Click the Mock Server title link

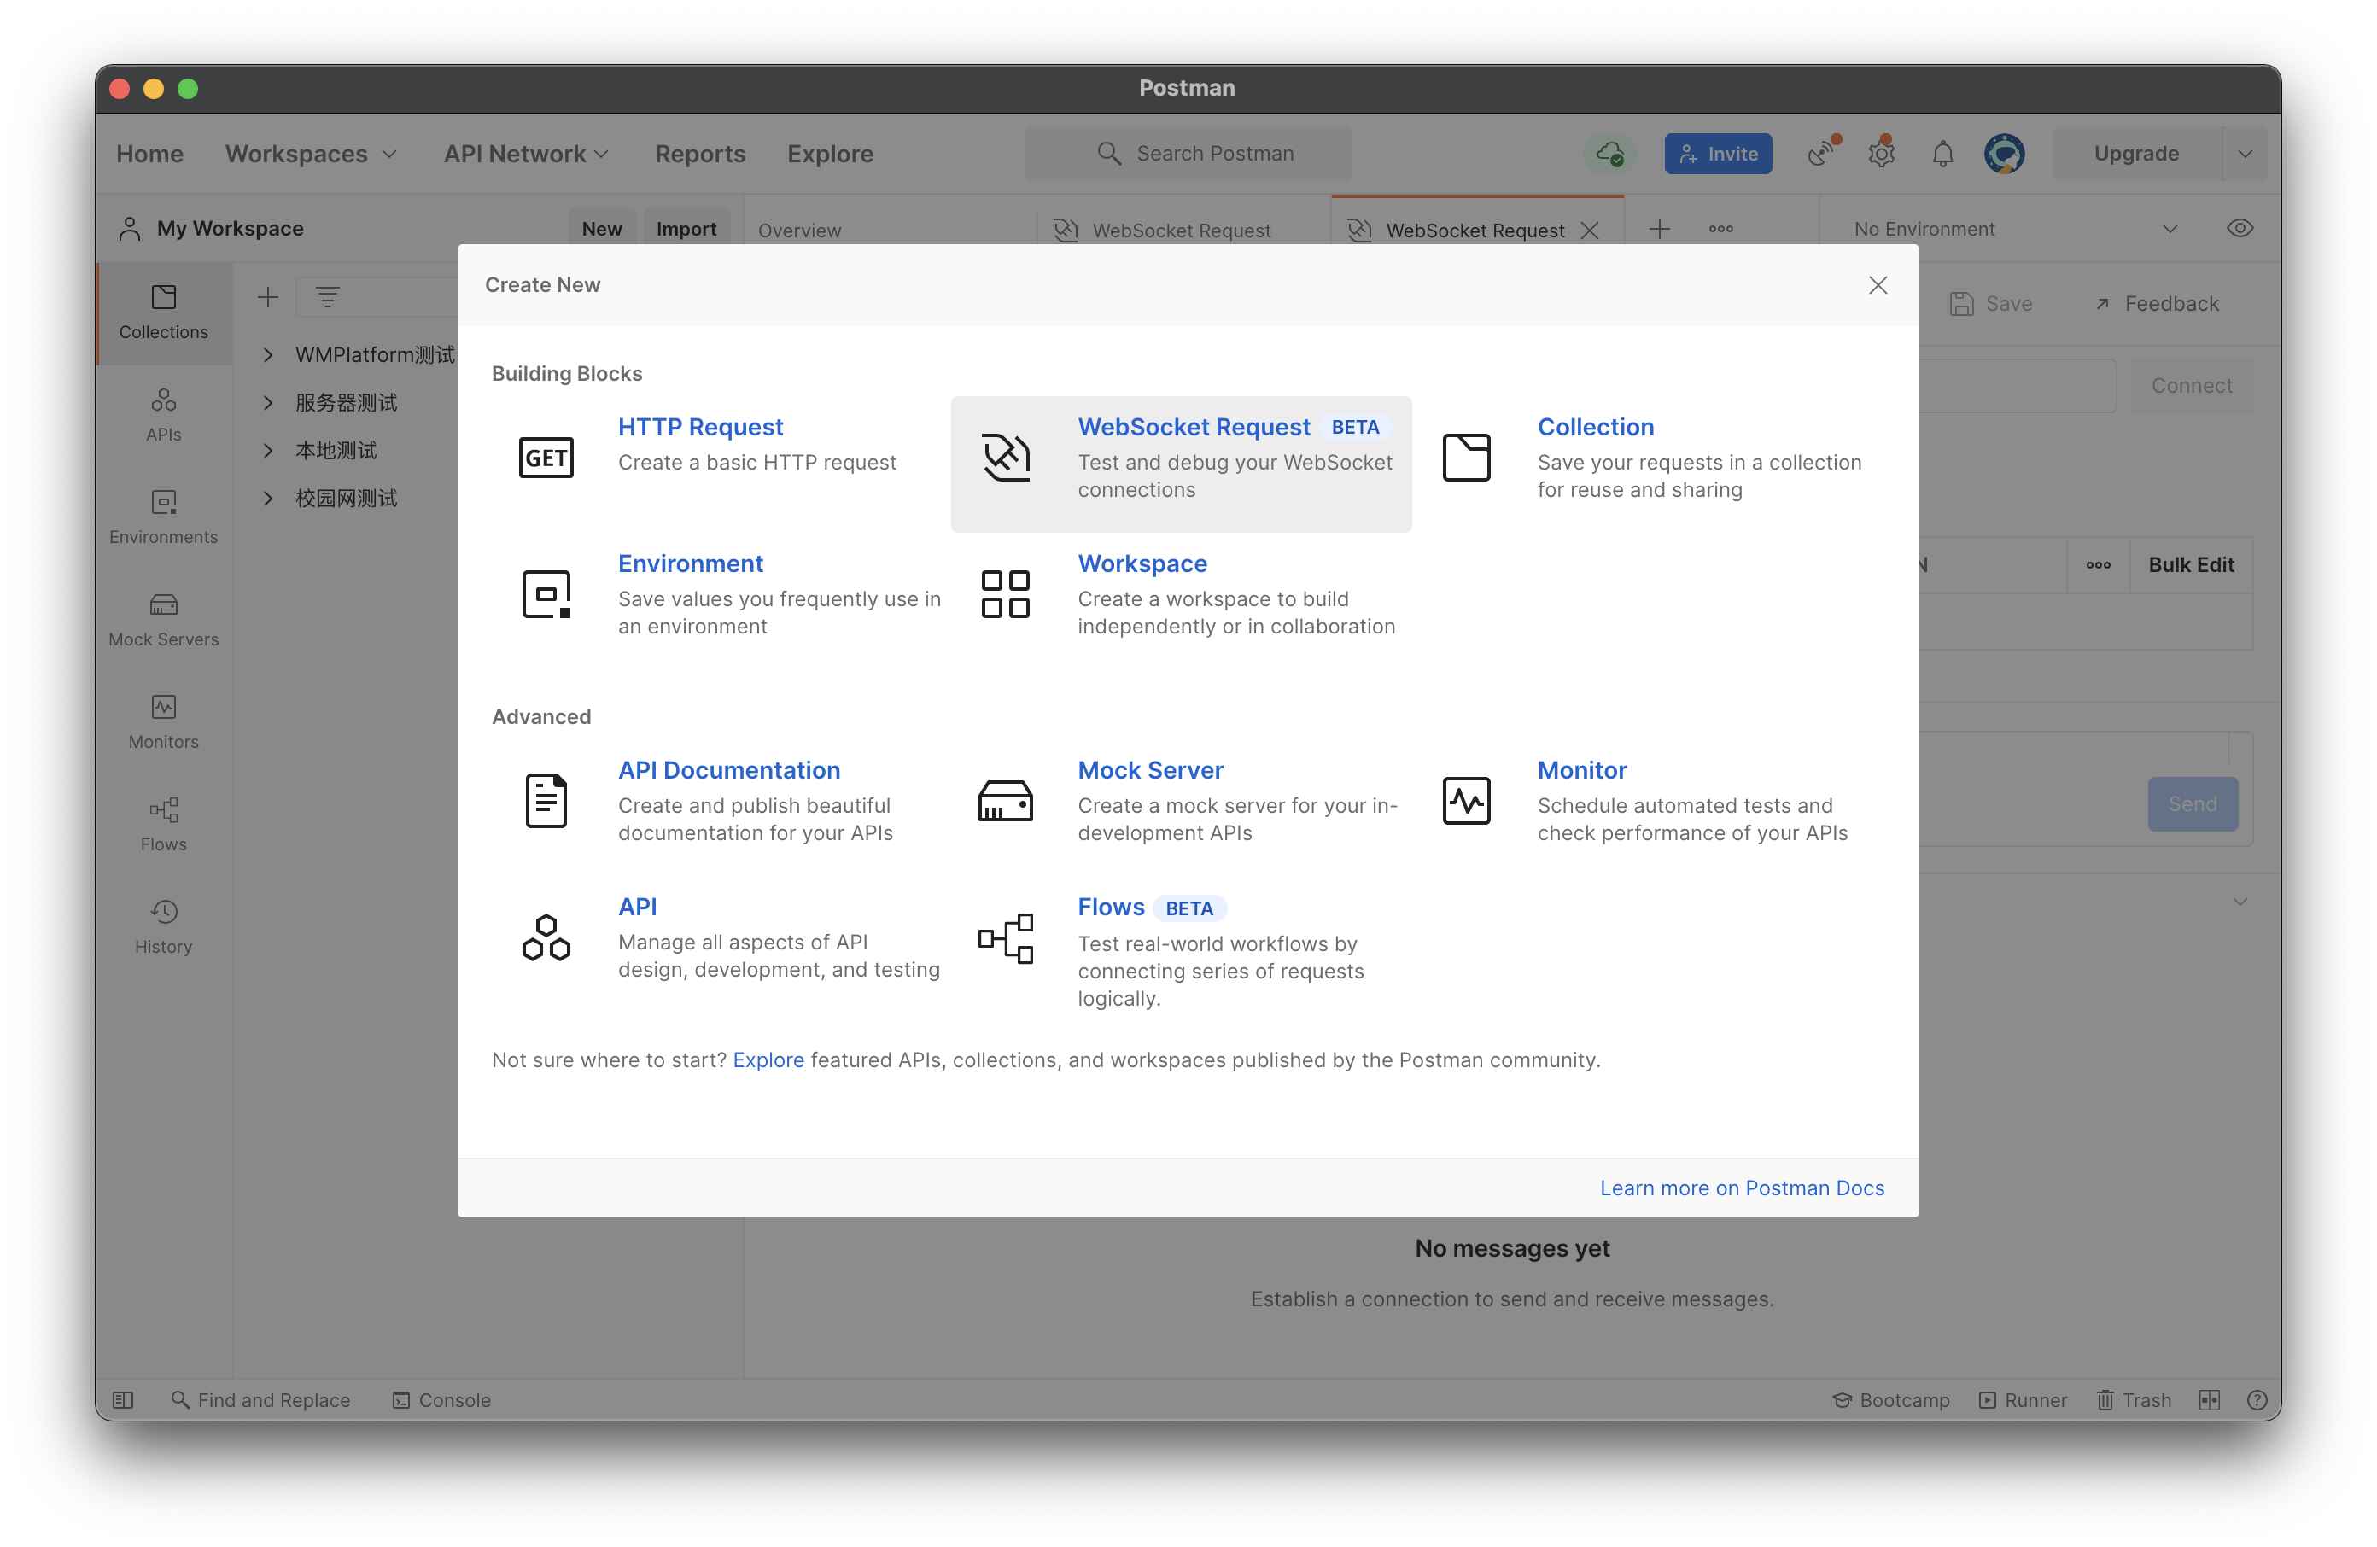(1149, 769)
